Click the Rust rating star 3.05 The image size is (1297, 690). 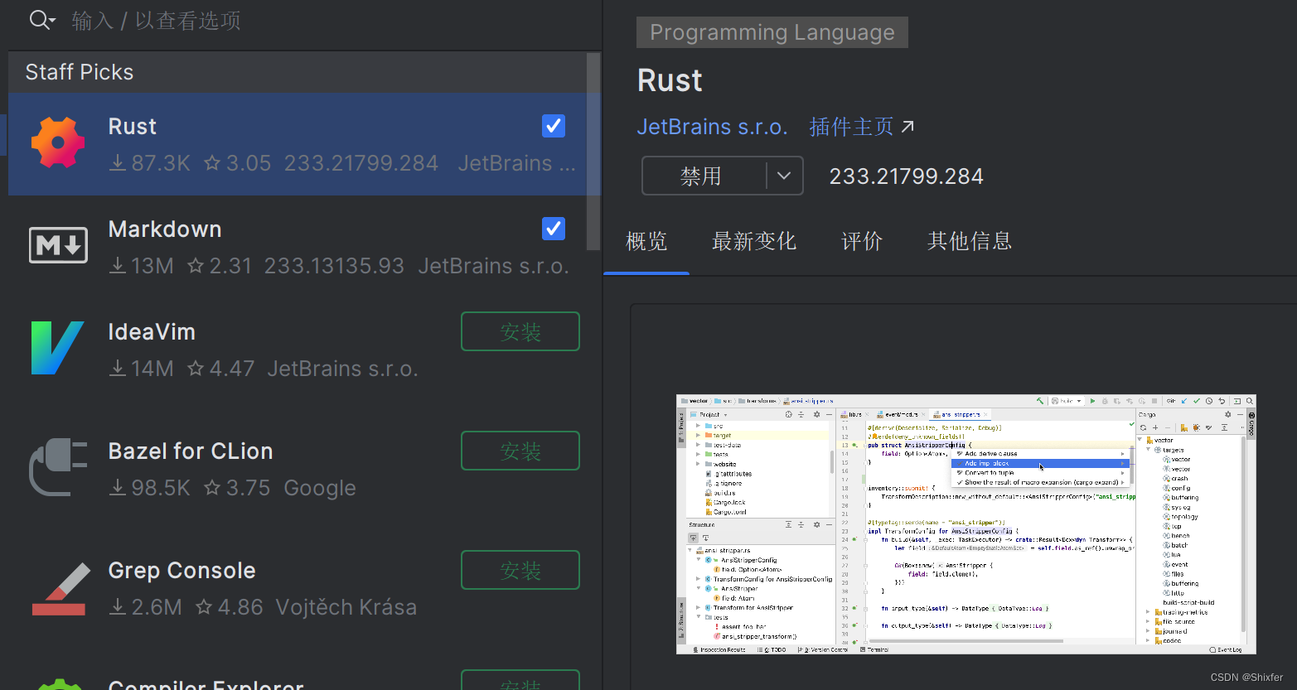[x=238, y=163]
